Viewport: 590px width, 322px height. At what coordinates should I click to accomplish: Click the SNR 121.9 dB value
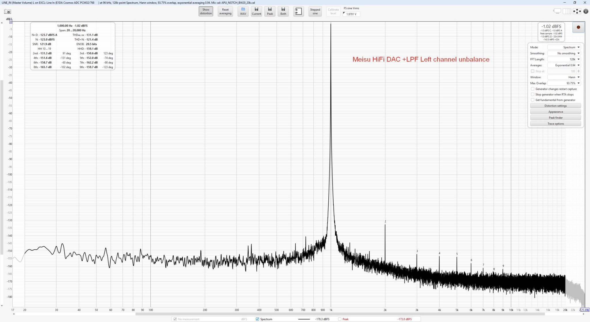pos(46,44)
